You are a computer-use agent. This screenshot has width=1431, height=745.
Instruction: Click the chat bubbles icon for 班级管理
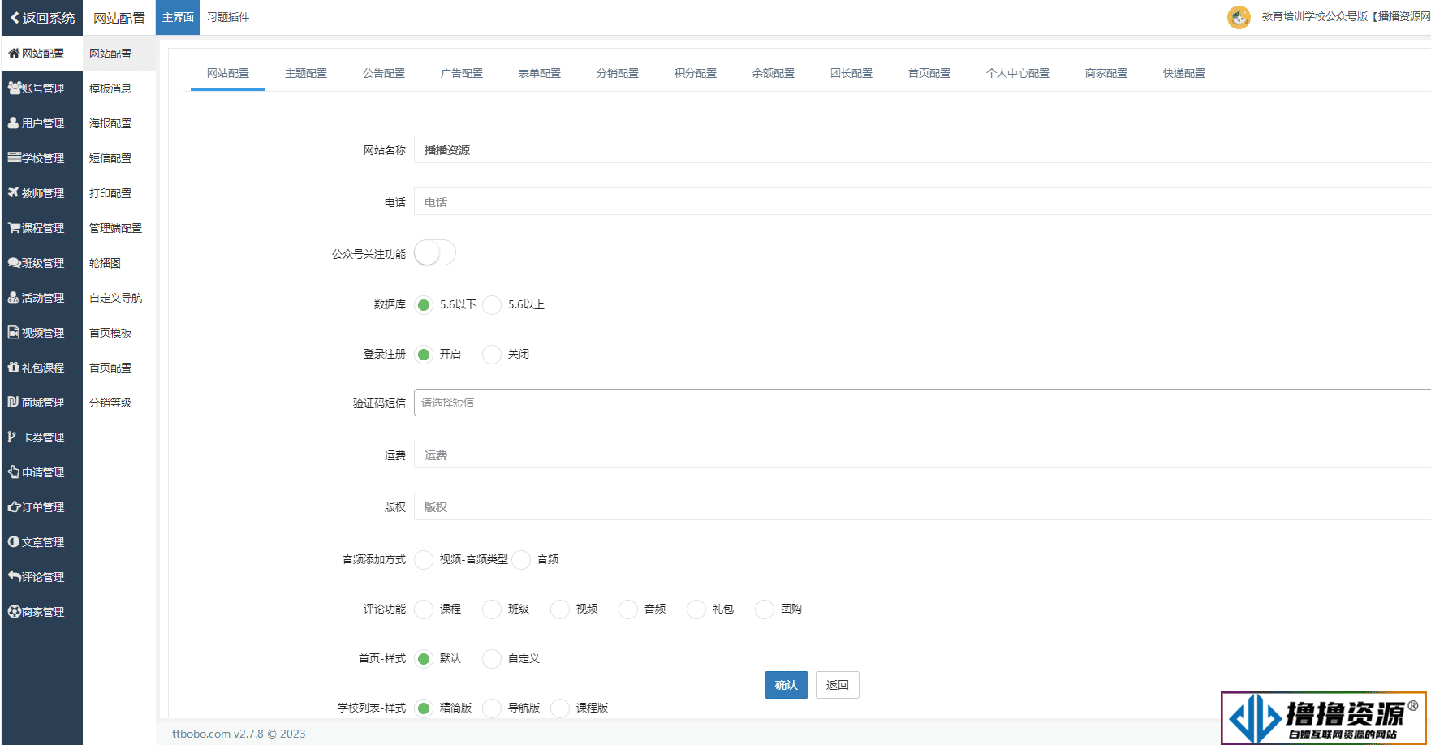(15, 262)
